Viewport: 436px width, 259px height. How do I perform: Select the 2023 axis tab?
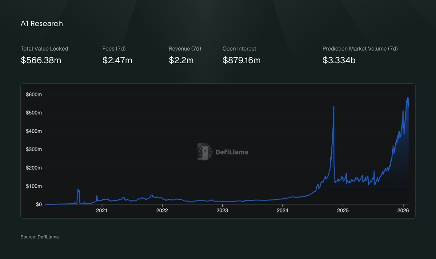pyautogui.click(x=222, y=210)
